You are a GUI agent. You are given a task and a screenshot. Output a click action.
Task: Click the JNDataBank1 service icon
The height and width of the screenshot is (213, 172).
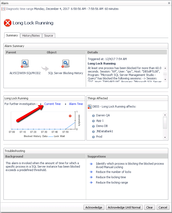tap(93, 131)
